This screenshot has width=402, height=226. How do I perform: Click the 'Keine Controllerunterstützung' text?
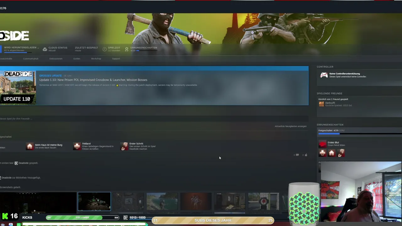[345, 74]
